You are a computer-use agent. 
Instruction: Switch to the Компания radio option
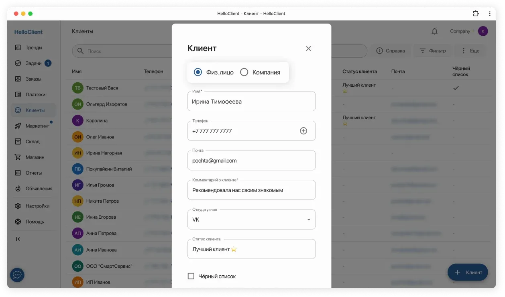point(244,72)
